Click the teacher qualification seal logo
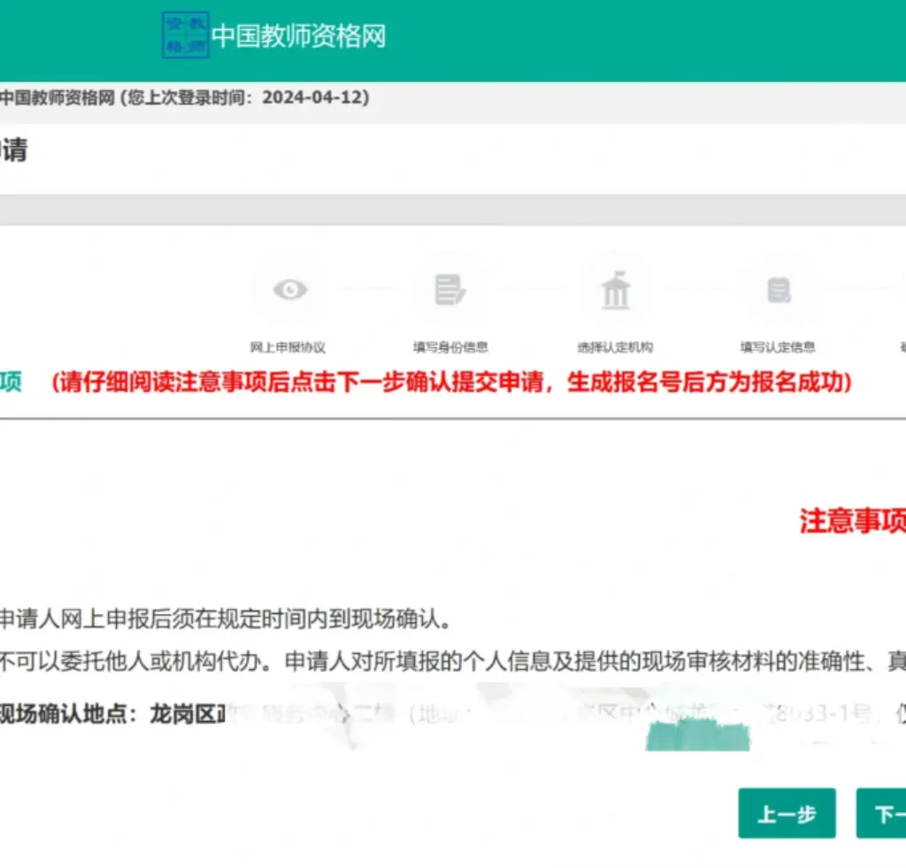This screenshot has height=868, width=906. click(185, 35)
